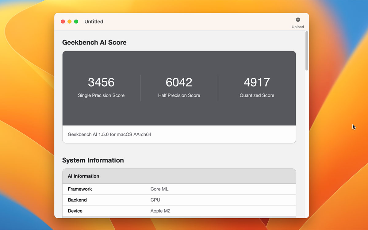The image size is (368, 230).
Task: Click the Geekbench AI Score heading
Action: point(94,42)
